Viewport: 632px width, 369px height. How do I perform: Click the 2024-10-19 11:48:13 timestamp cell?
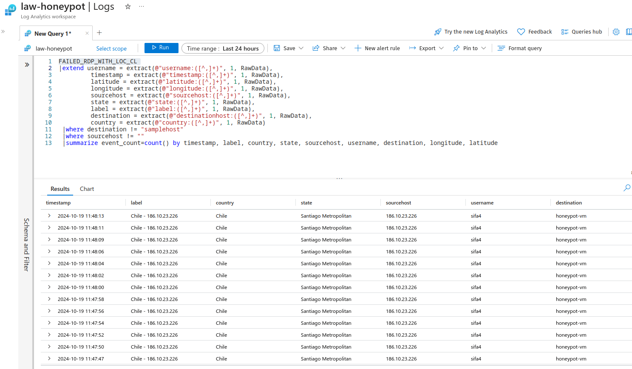coord(81,216)
